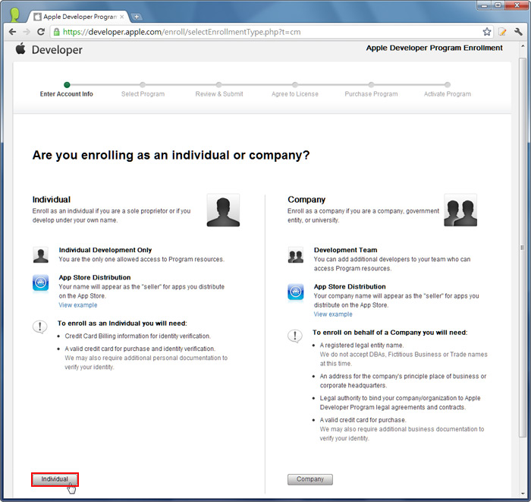Click the green lock security icon
This screenshot has height=502, width=531.
57,32
